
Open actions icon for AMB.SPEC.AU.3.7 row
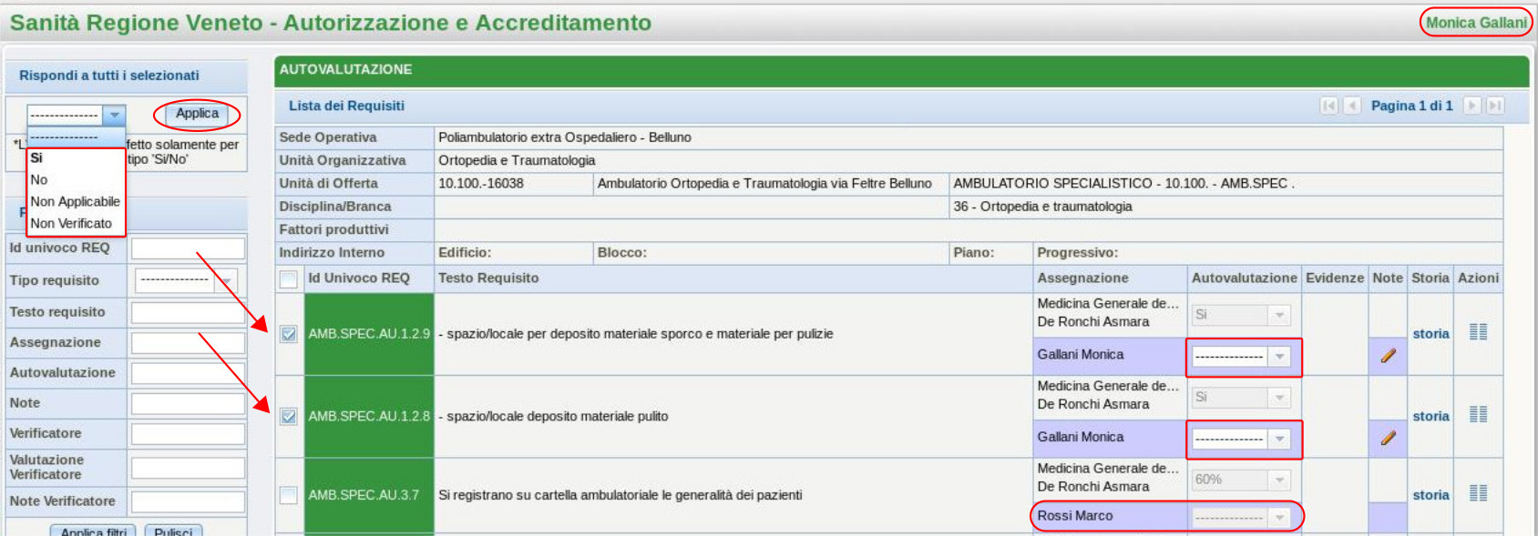tap(1478, 493)
